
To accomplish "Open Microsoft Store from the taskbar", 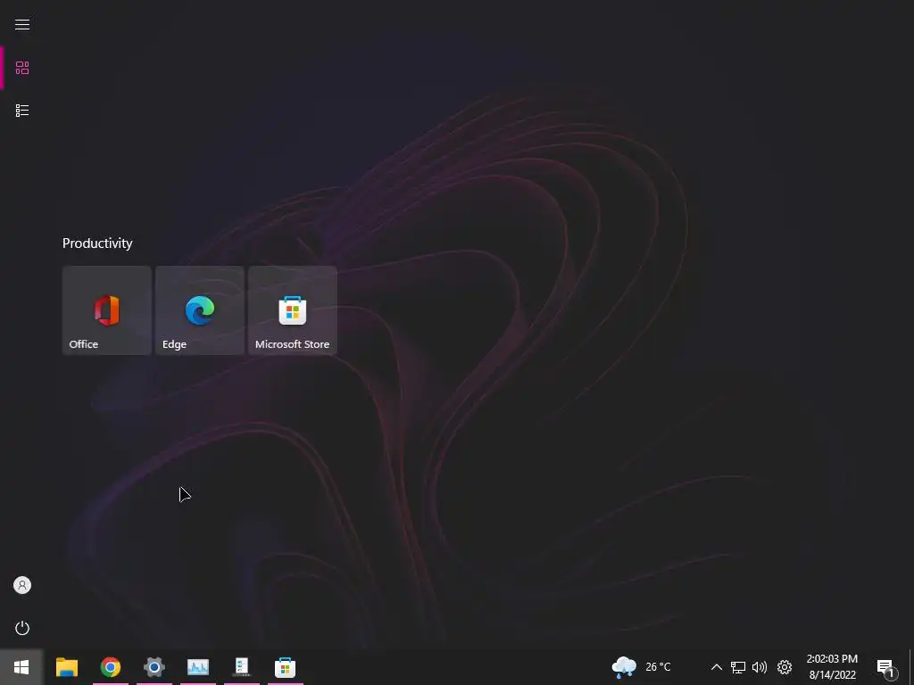I will click(x=285, y=667).
